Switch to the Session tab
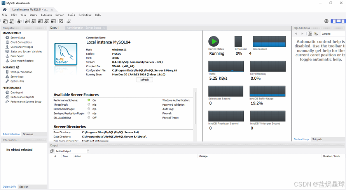The image size is (346, 190). [24, 187]
